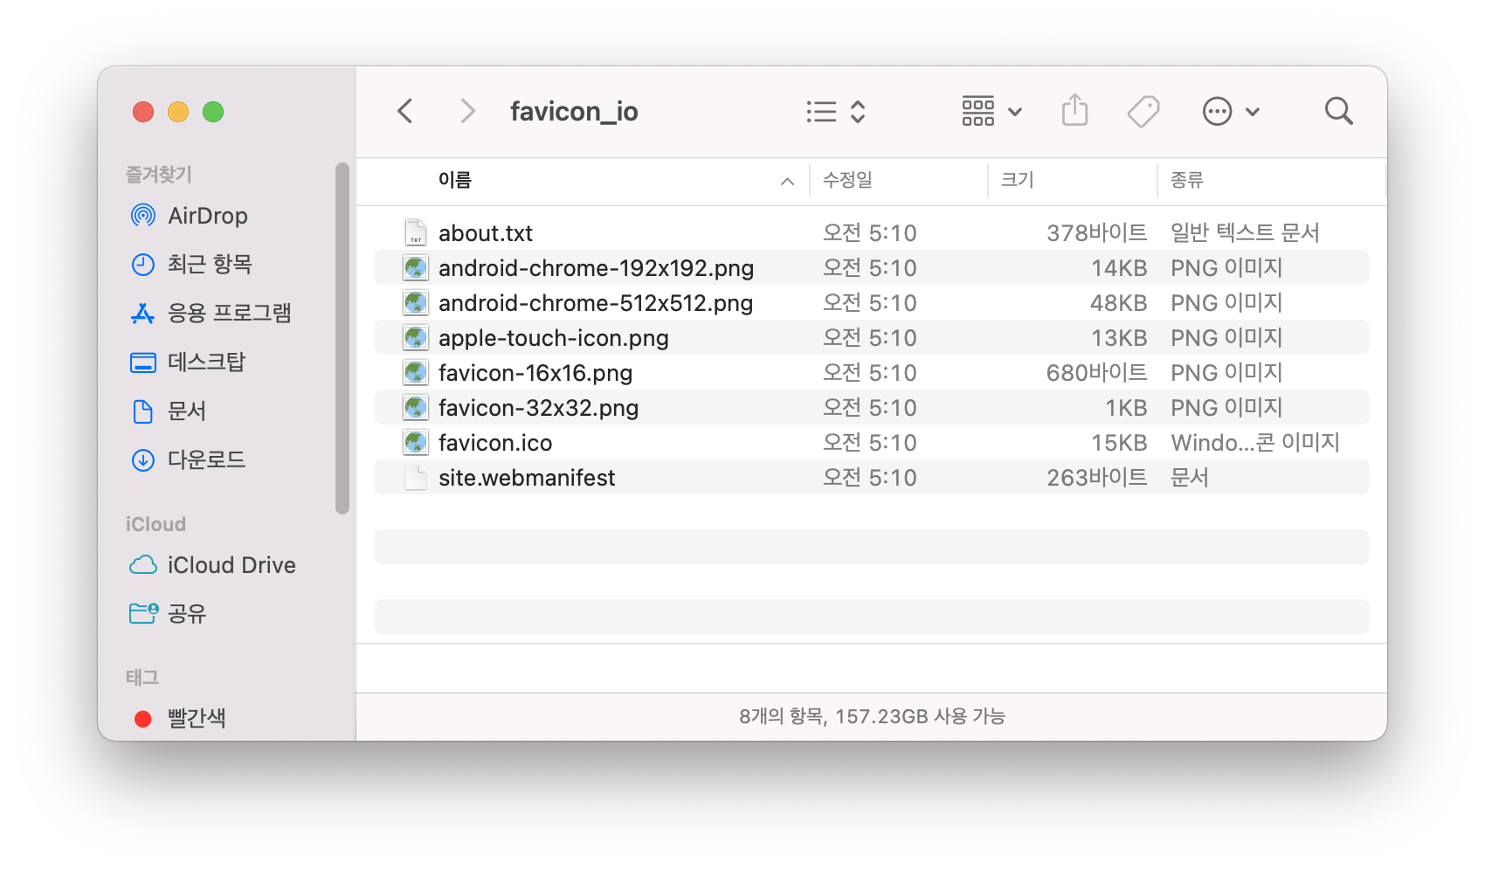Go back with the left chevron button
Screen dimensions: 1485x870
point(404,111)
